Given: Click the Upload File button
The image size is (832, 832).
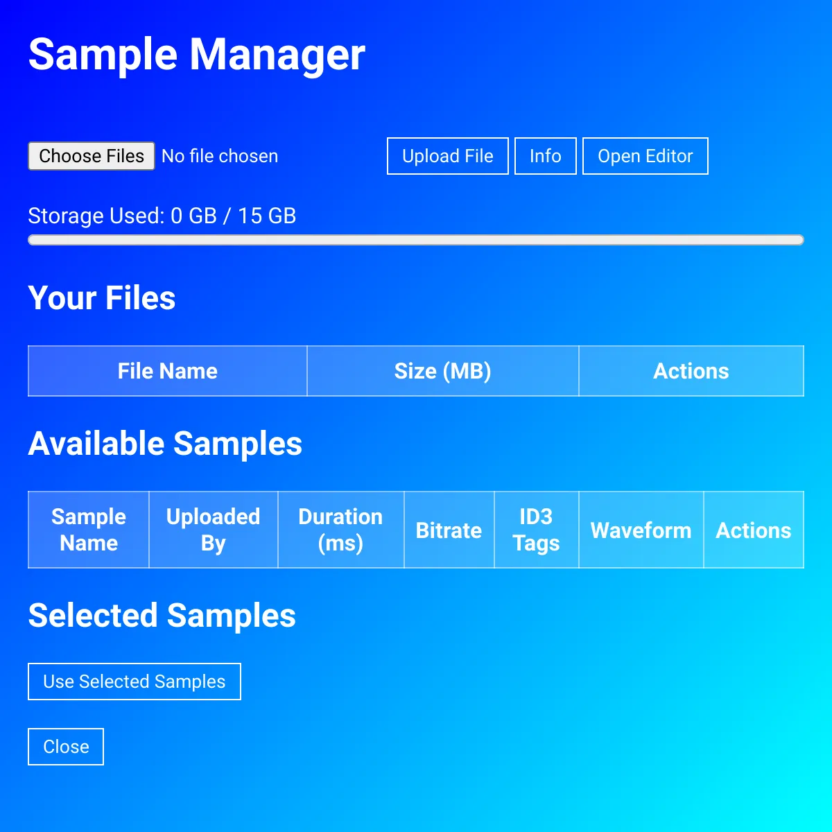Looking at the screenshot, I should 447,156.
